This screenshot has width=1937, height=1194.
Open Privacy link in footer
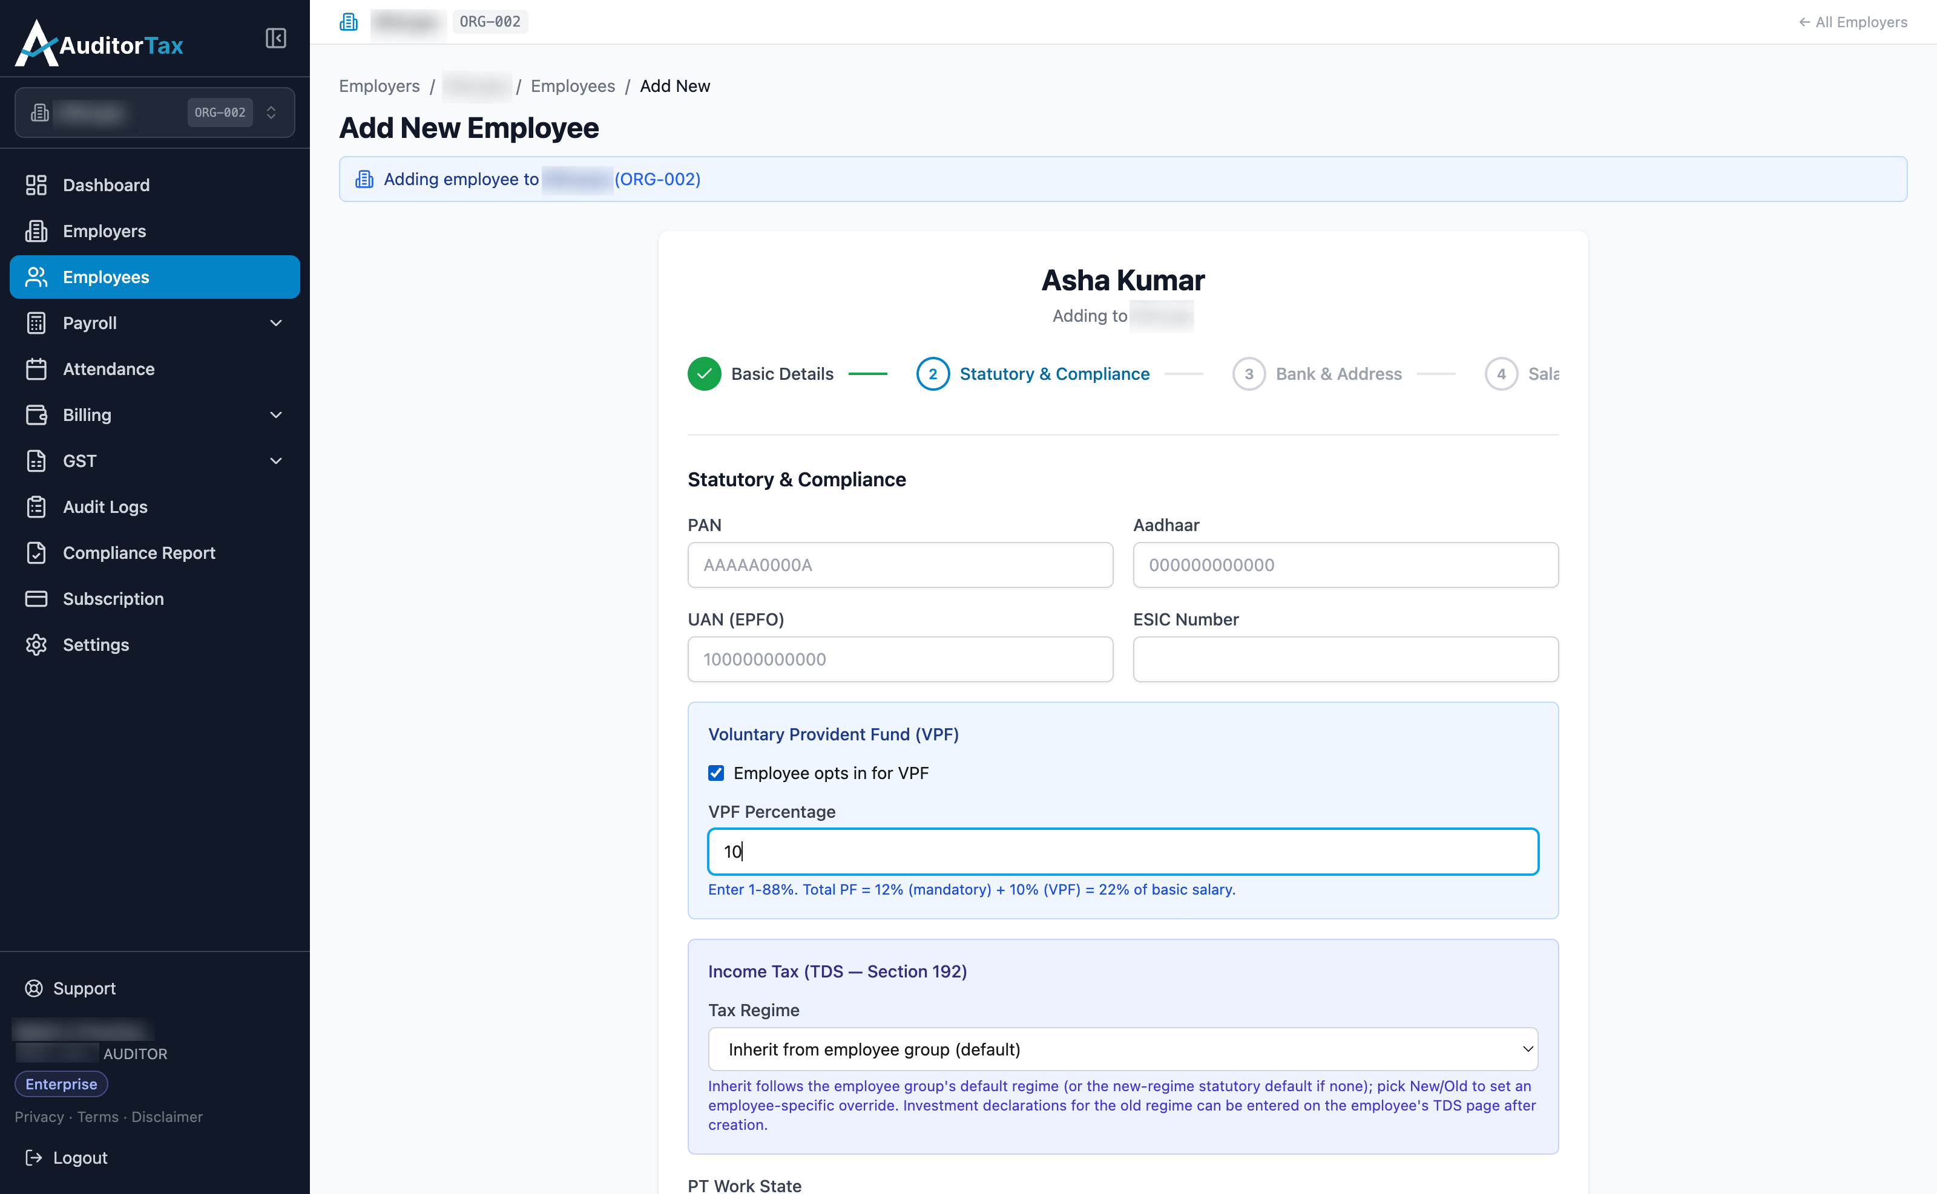click(39, 1117)
